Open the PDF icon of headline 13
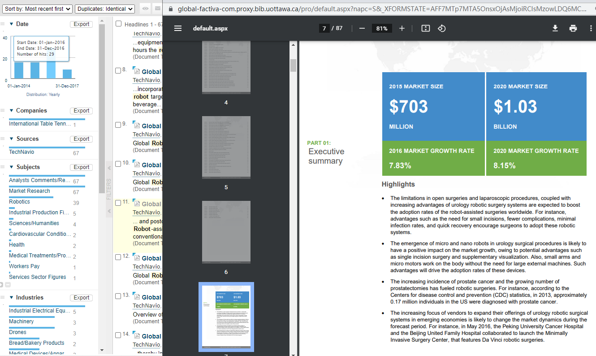596x356 pixels. pos(137,297)
